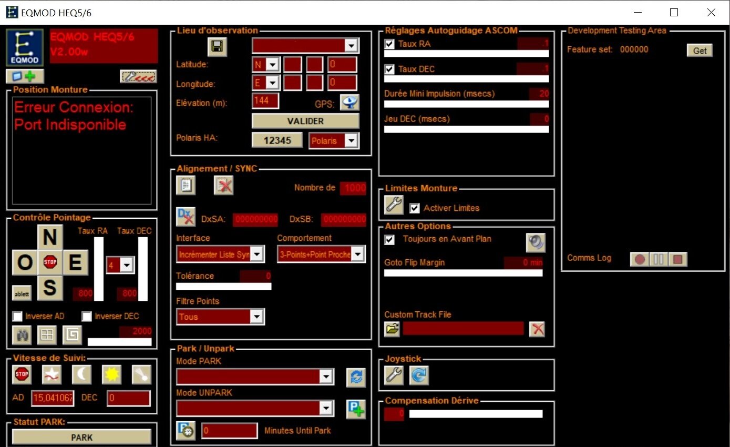Slew south with the S button

coord(50,288)
